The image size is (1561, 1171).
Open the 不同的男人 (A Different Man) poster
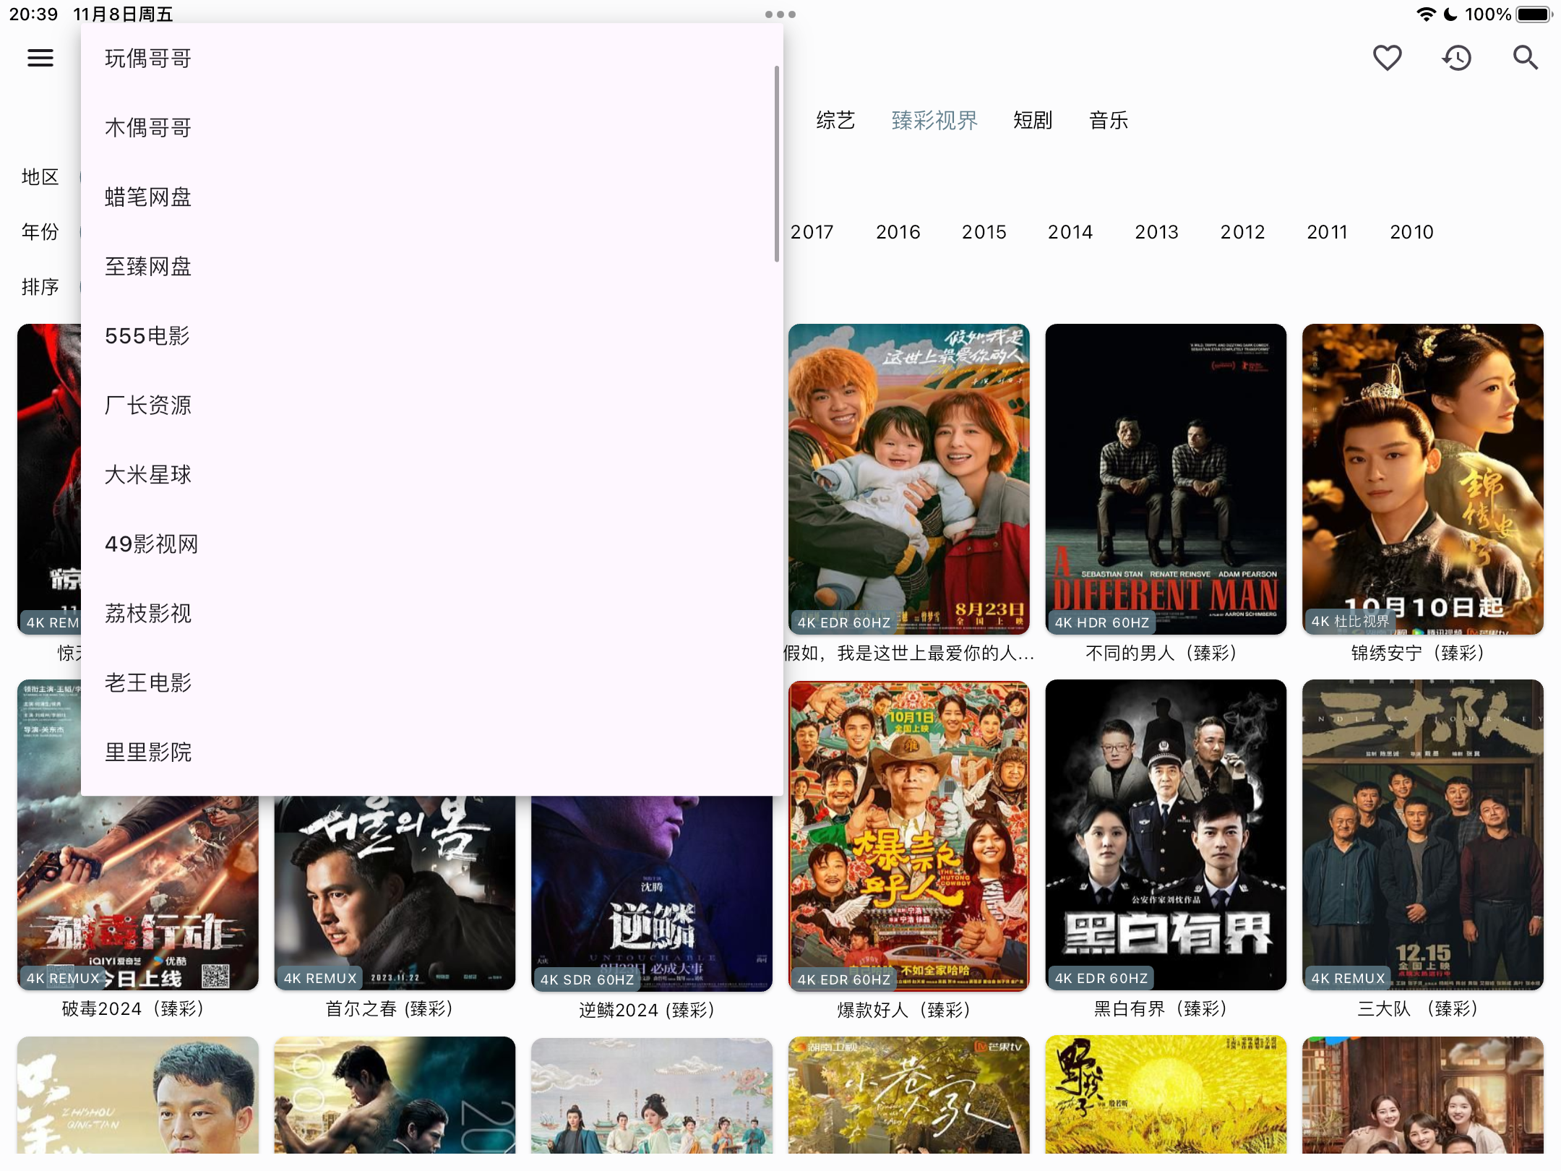1166,479
